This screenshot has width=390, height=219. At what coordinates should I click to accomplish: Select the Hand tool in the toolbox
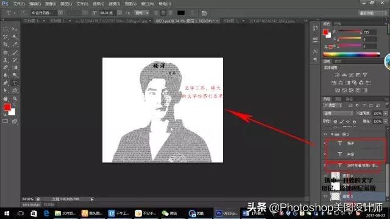click(5, 99)
